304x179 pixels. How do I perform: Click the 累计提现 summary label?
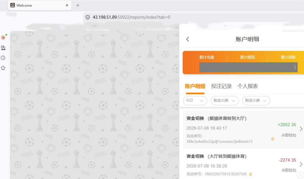(x=247, y=57)
